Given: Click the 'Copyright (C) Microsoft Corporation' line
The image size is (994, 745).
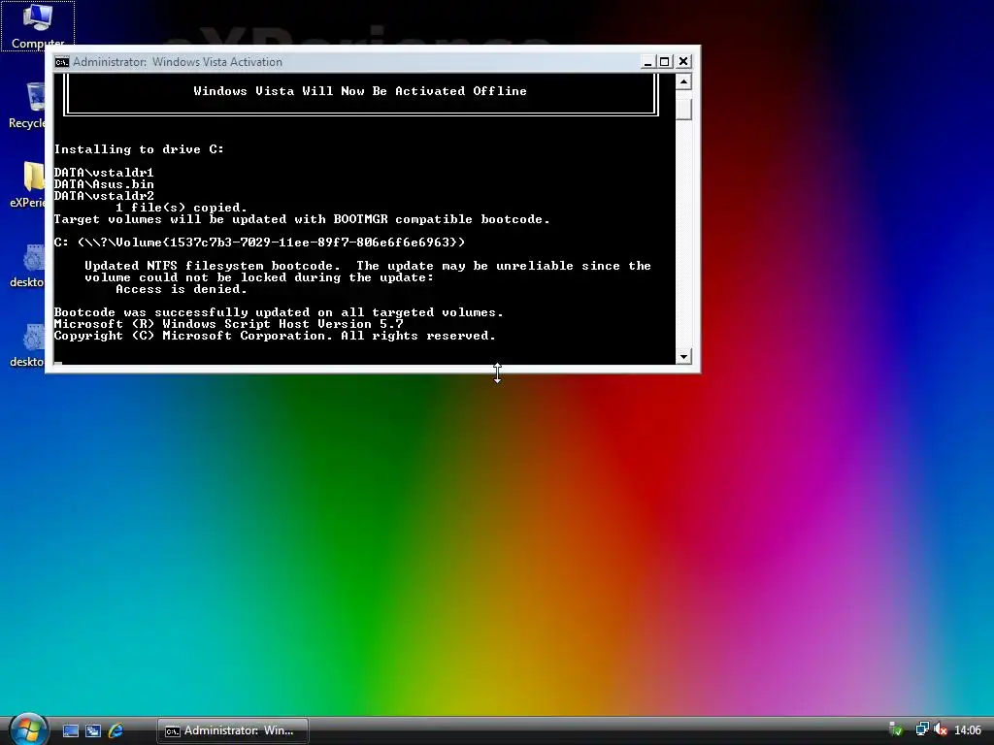Looking at the screenshot, I should [x=275, y=336].
